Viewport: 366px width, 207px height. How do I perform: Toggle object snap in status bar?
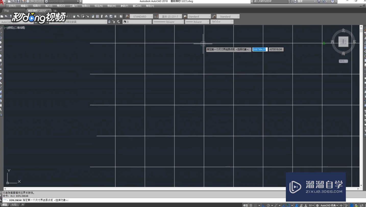[x=288, y=205]
